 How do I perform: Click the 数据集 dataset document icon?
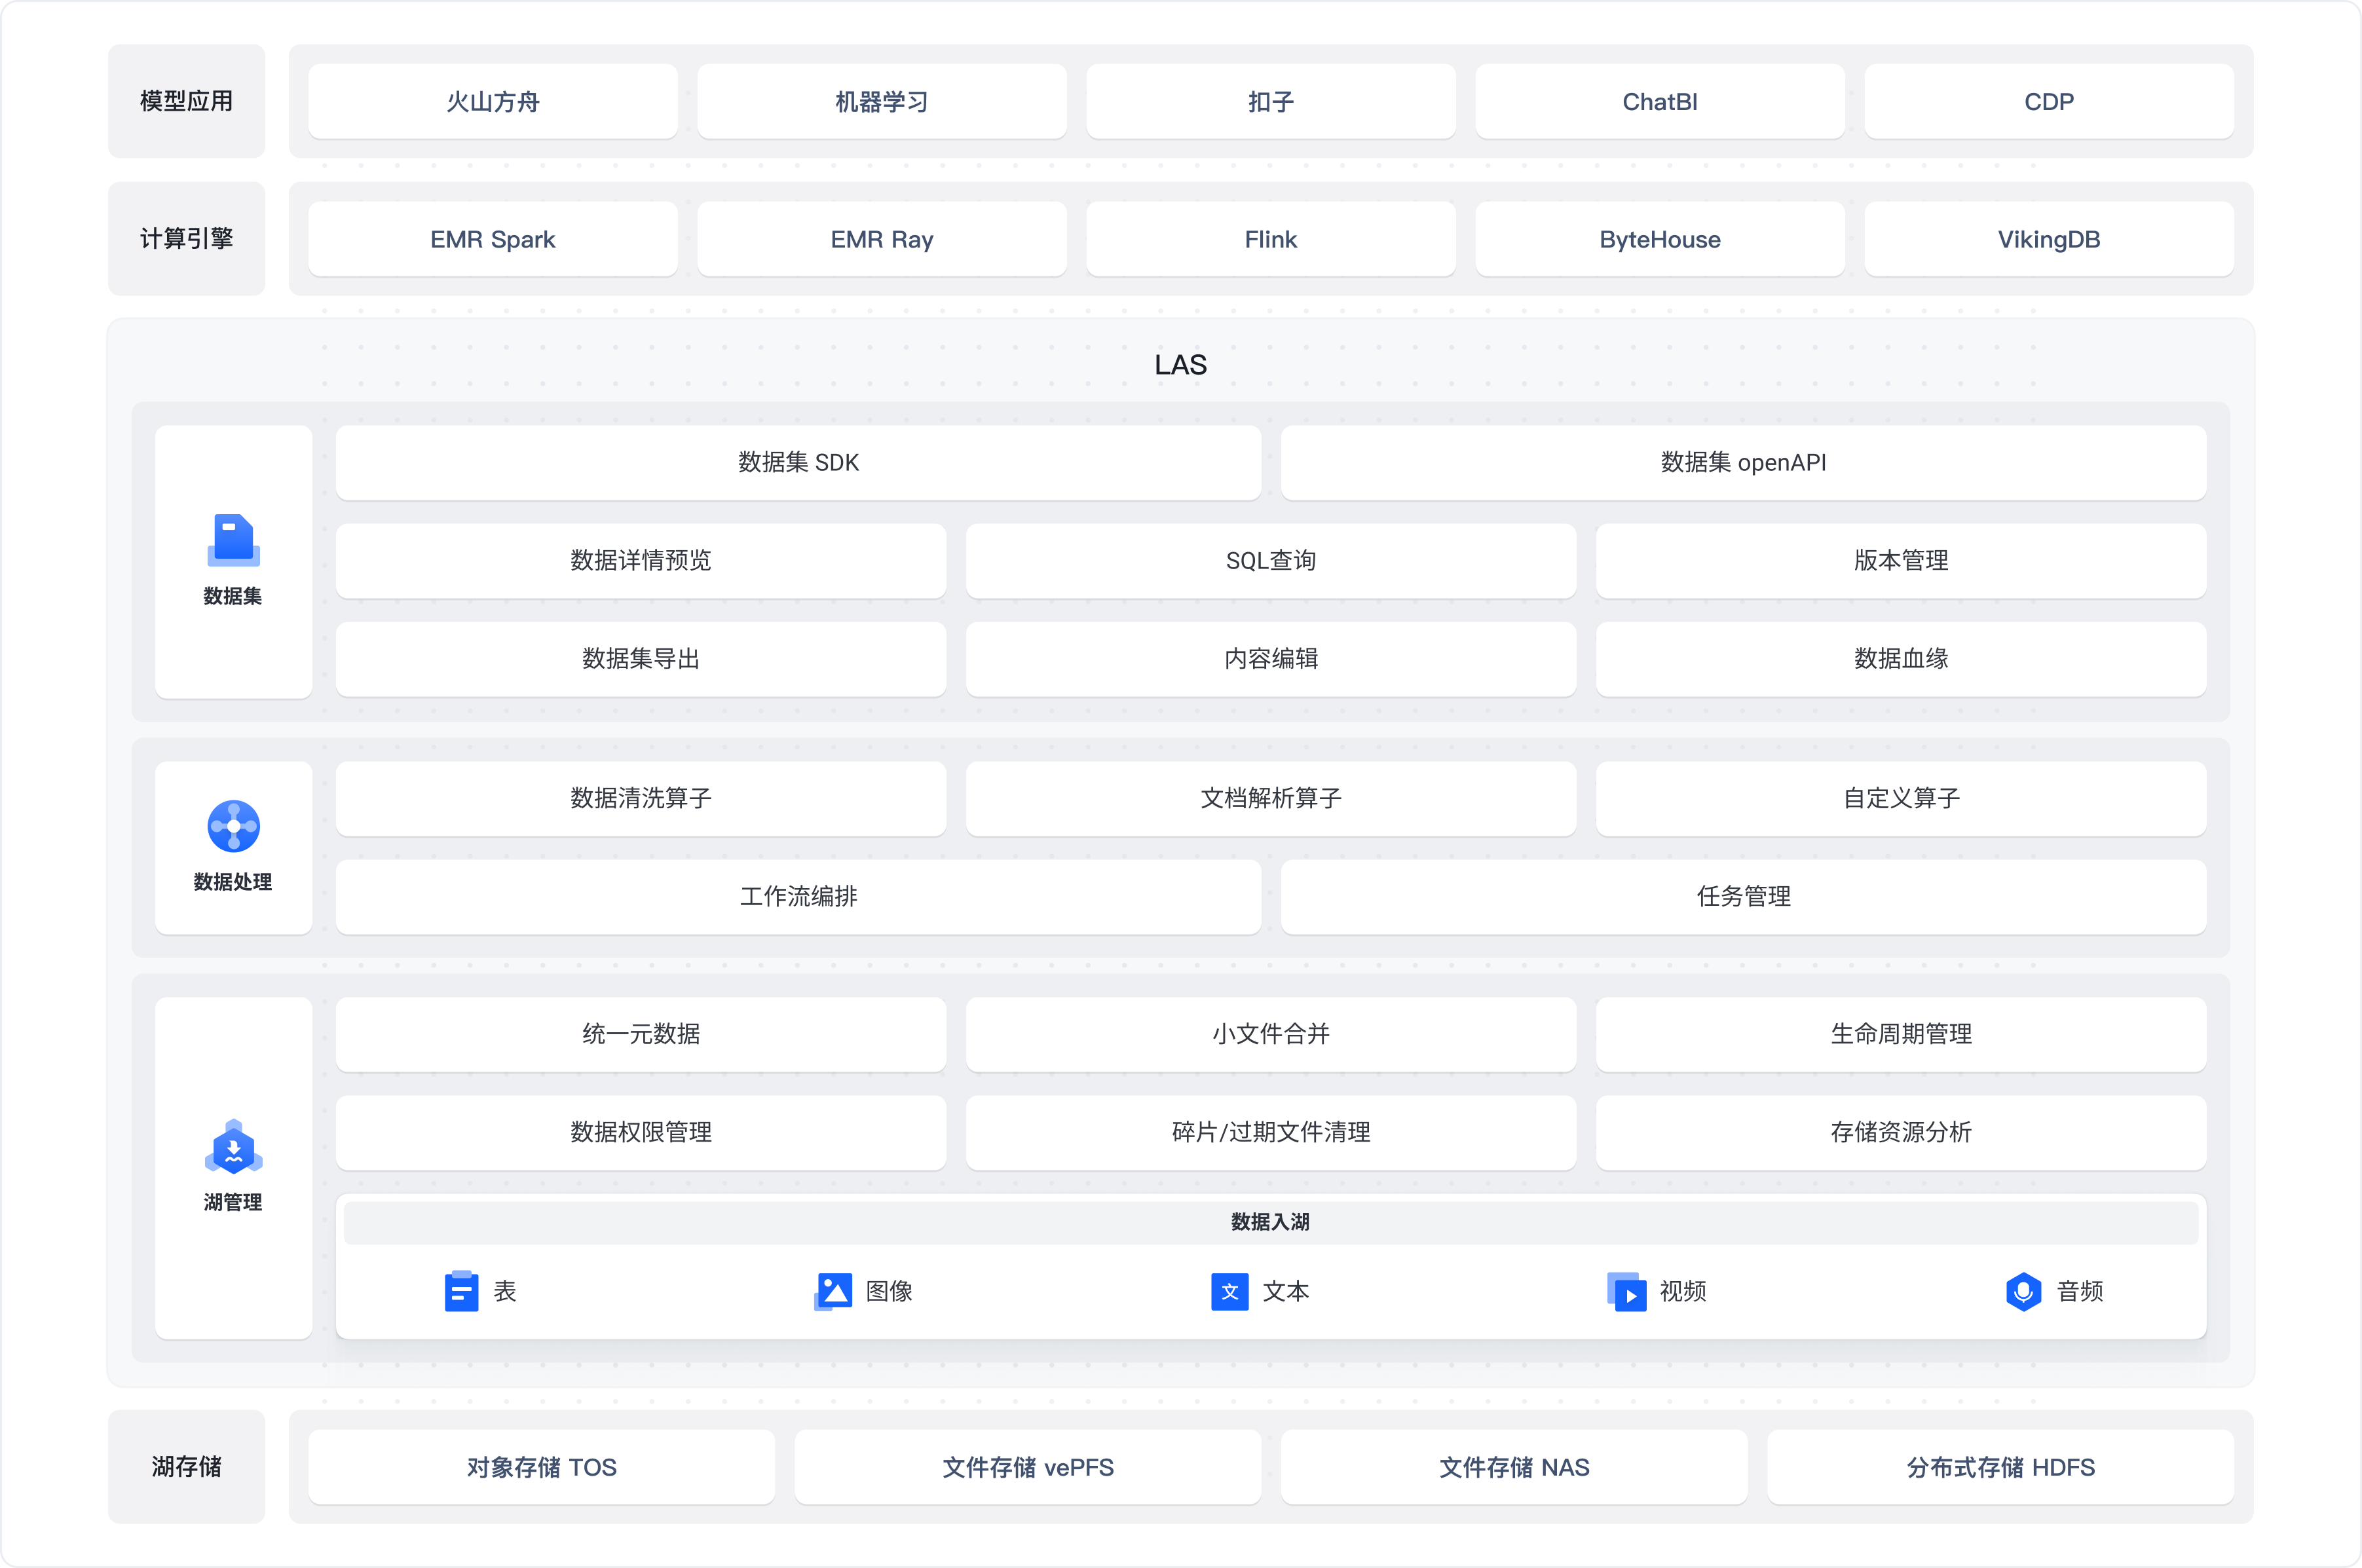pos(233,540)
